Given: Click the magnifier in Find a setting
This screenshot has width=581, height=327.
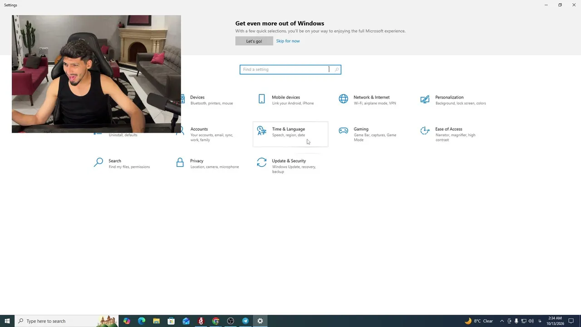Looking at the screenshot, I should click(x=336, y=69).
